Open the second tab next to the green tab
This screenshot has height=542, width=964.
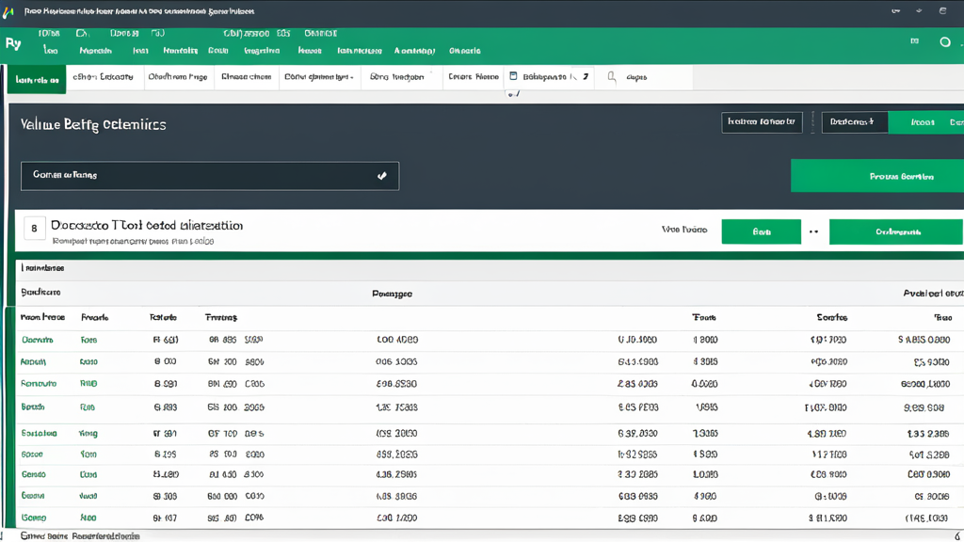(x=104, y=77)
